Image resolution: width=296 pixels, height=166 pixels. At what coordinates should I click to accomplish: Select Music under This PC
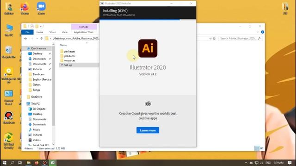tap(36, 130)
